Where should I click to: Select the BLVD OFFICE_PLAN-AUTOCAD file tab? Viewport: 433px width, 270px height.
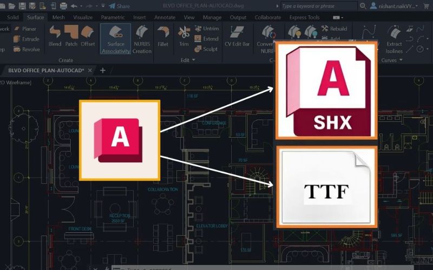(x=46, y=70)
